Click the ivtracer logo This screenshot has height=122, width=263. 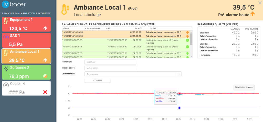(14, 4)
